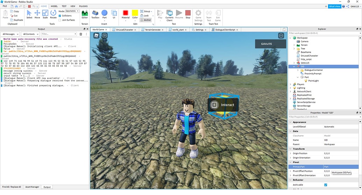Click the Output filter field

coord(59,34)
